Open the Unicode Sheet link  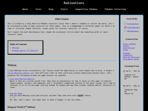[16, 93]
